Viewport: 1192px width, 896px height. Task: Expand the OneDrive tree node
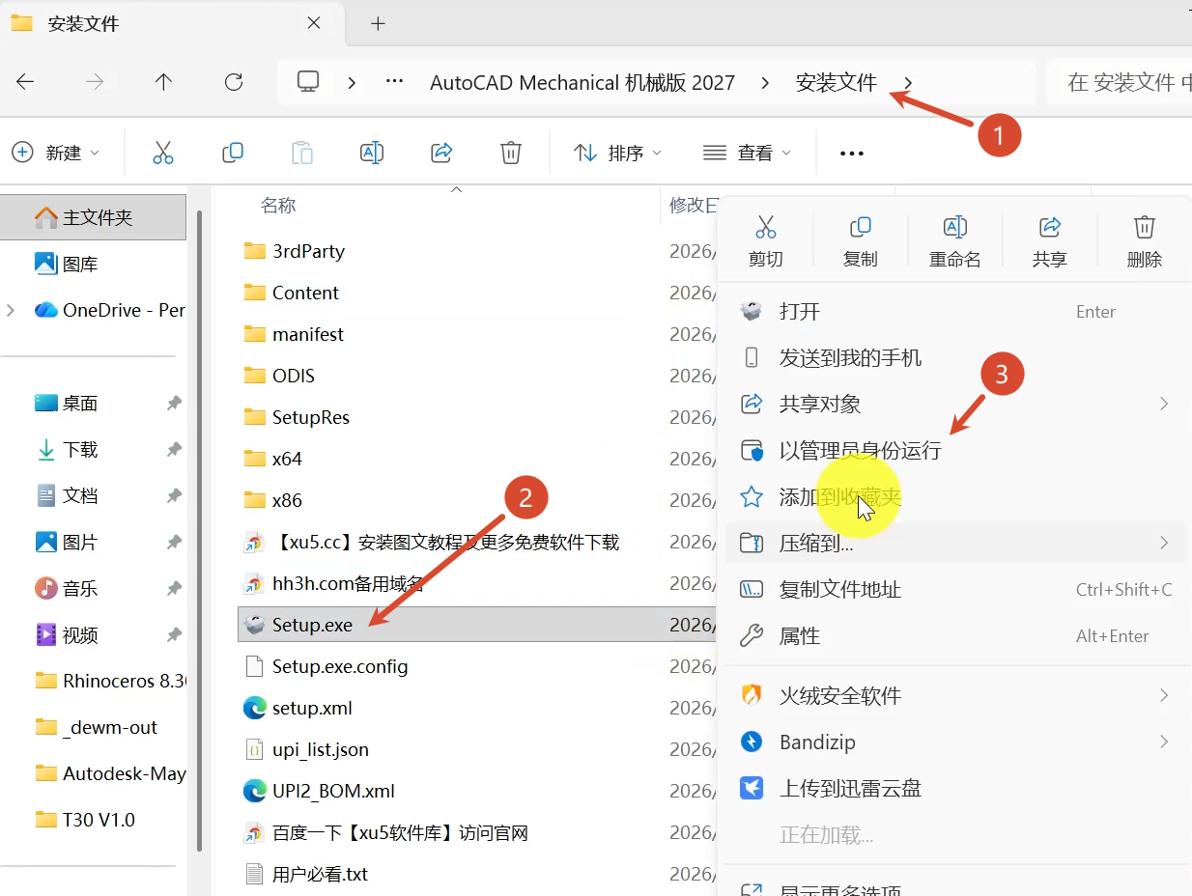coord(11,310)
